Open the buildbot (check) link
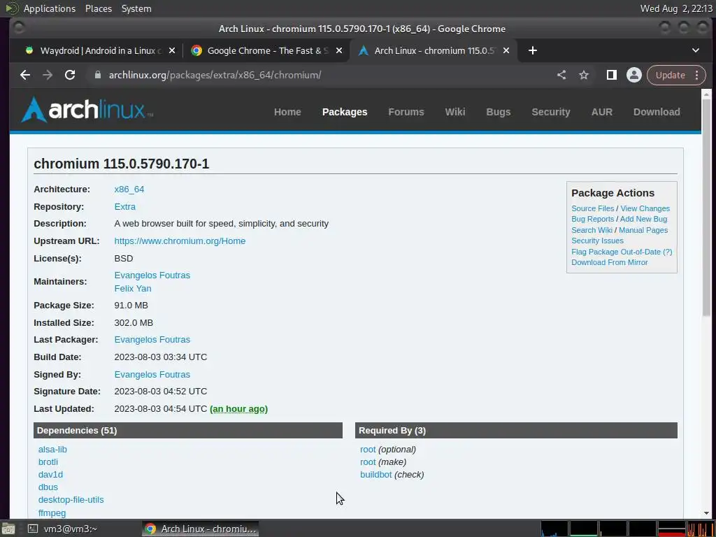Screen dimensions: 716x537 point(375,475)
